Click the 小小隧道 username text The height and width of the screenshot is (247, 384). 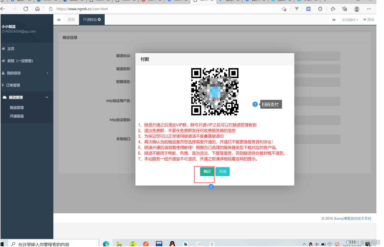[9, 27]
